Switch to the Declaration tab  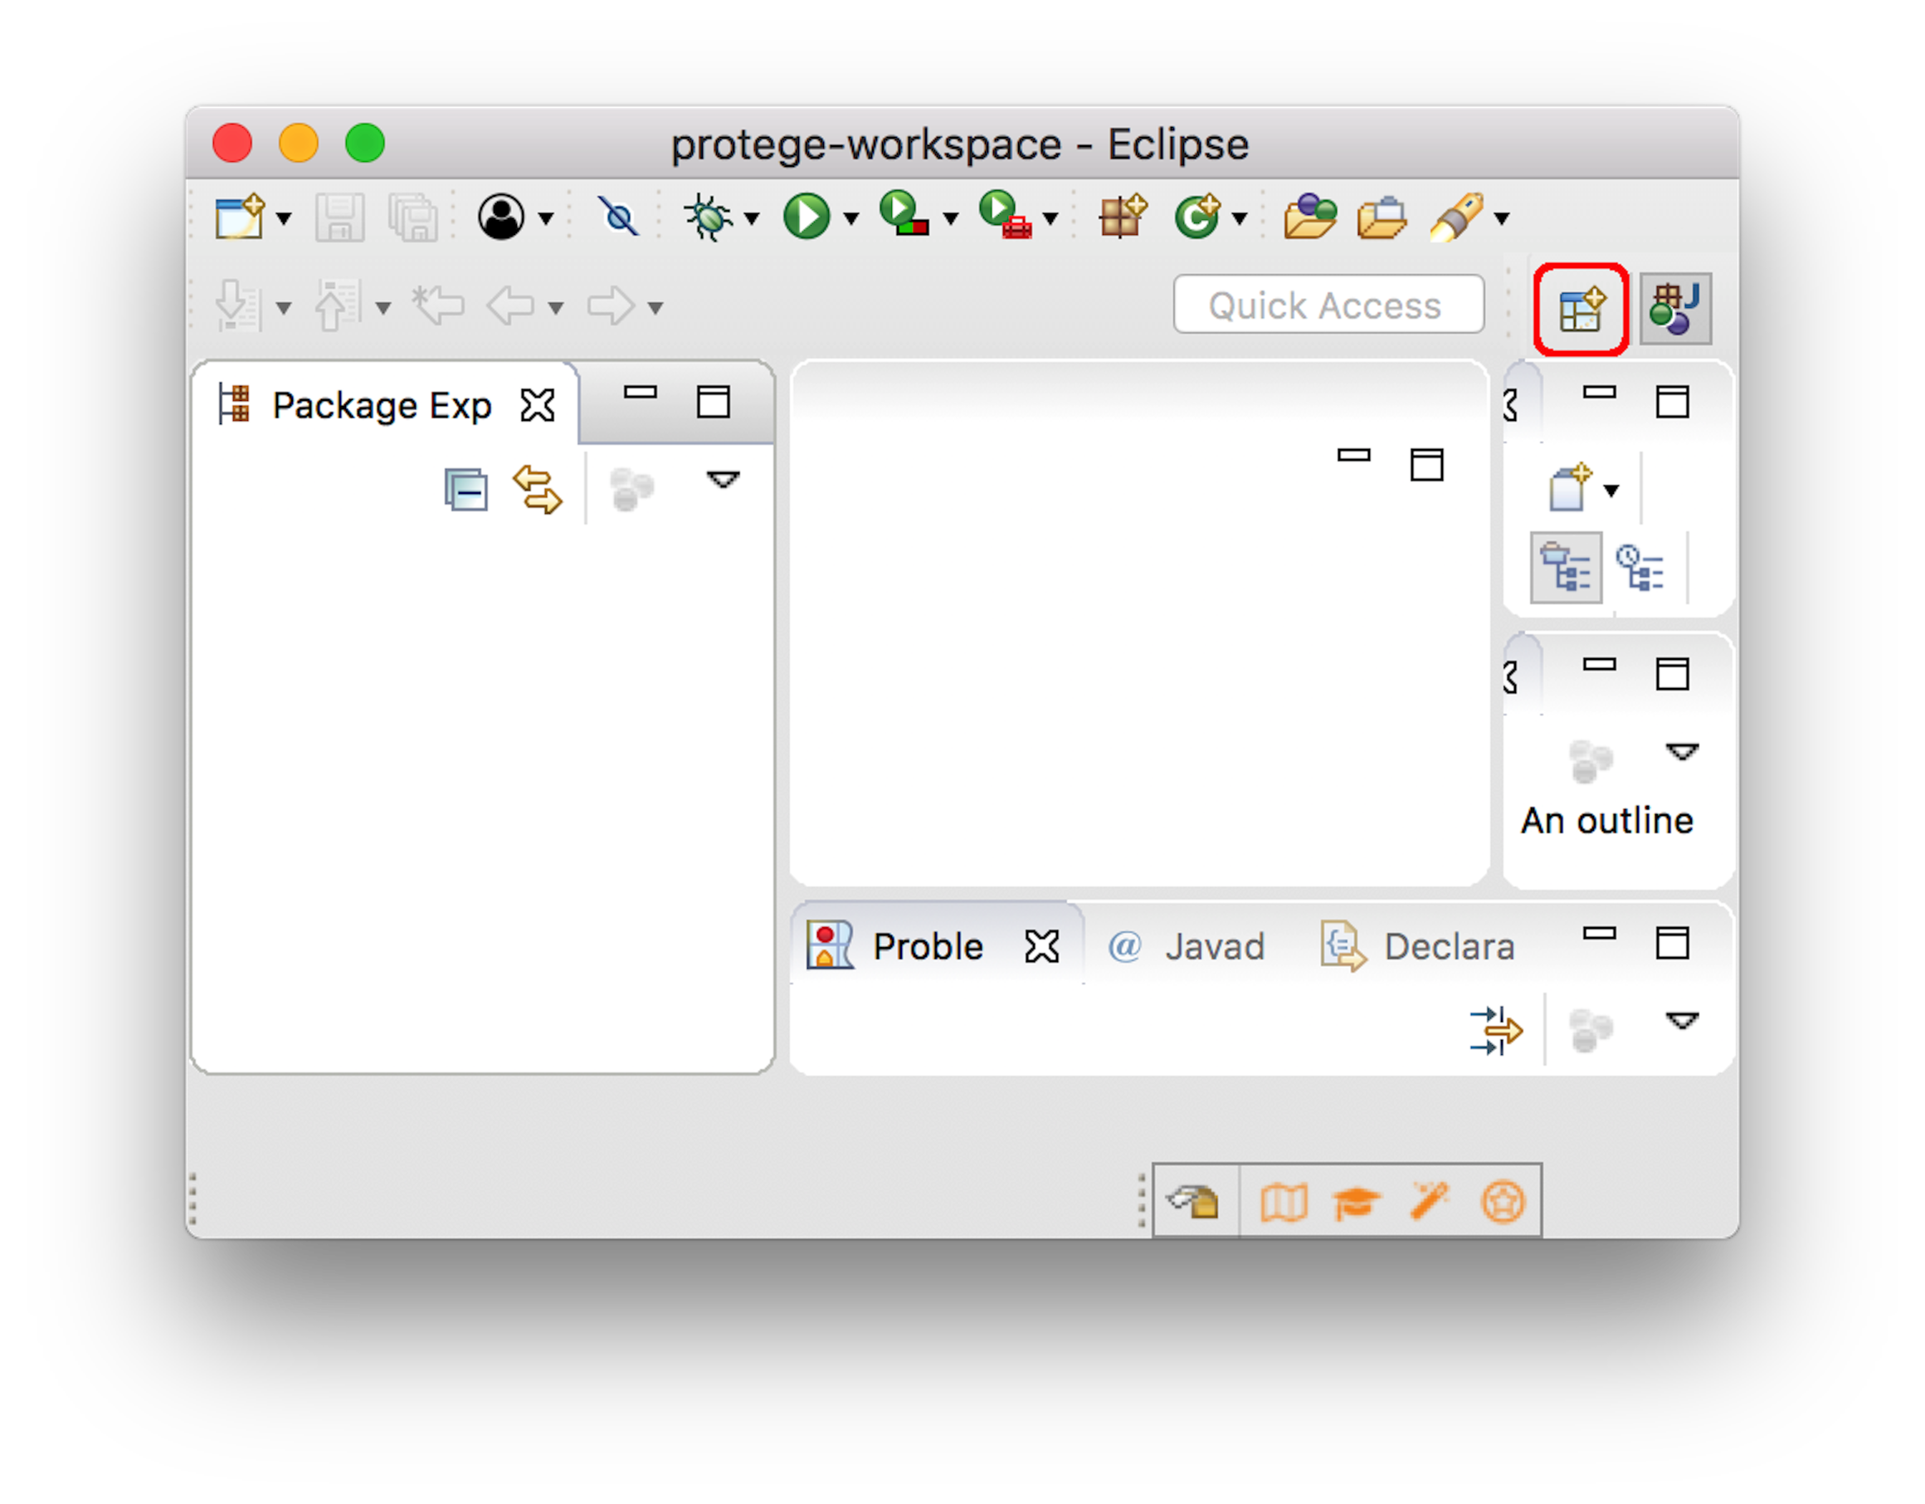(1416, 947)
